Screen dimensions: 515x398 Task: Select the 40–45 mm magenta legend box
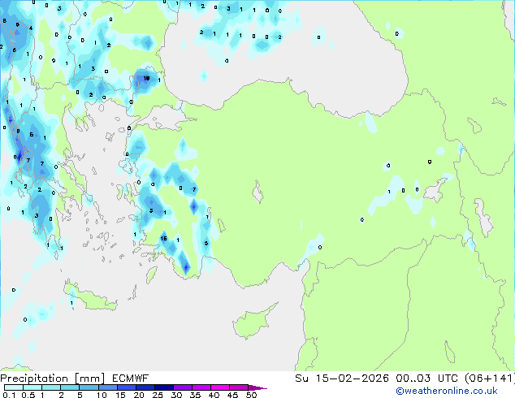[x=220, y=387]
